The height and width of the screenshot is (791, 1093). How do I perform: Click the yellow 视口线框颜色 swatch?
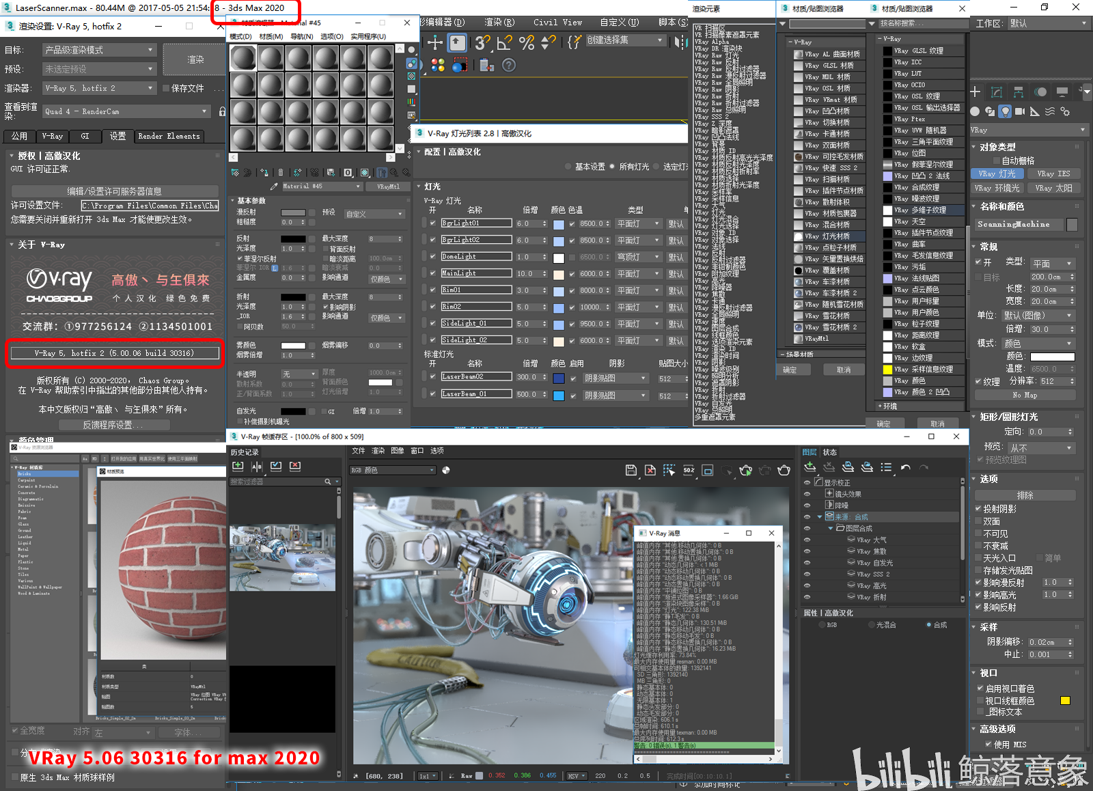1065,701
